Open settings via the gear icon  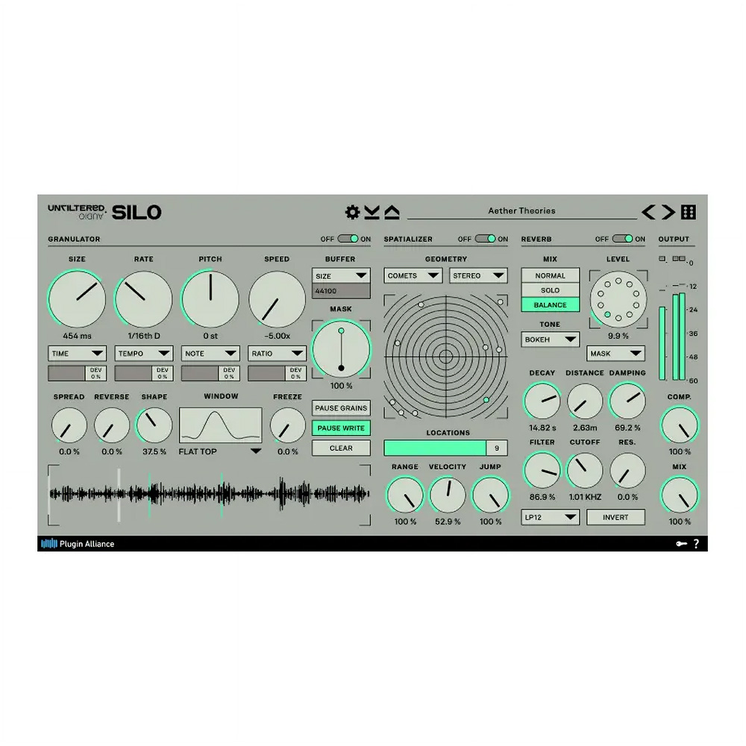click(x=352, y=212)
